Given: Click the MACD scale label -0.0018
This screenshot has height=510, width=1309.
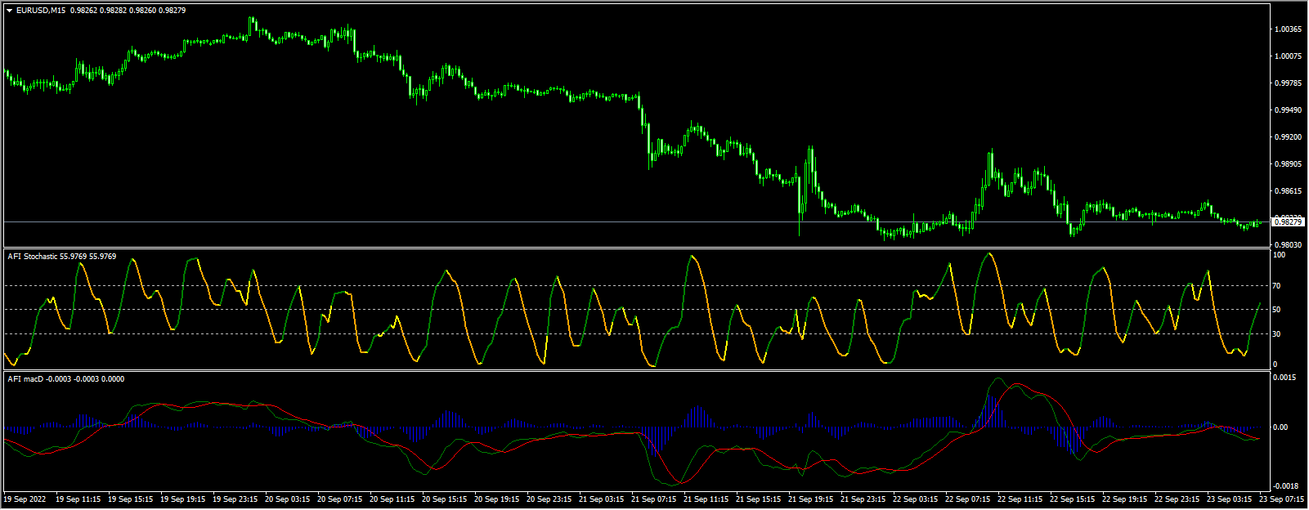Looking at the screenshot, I should point(1287,485).
